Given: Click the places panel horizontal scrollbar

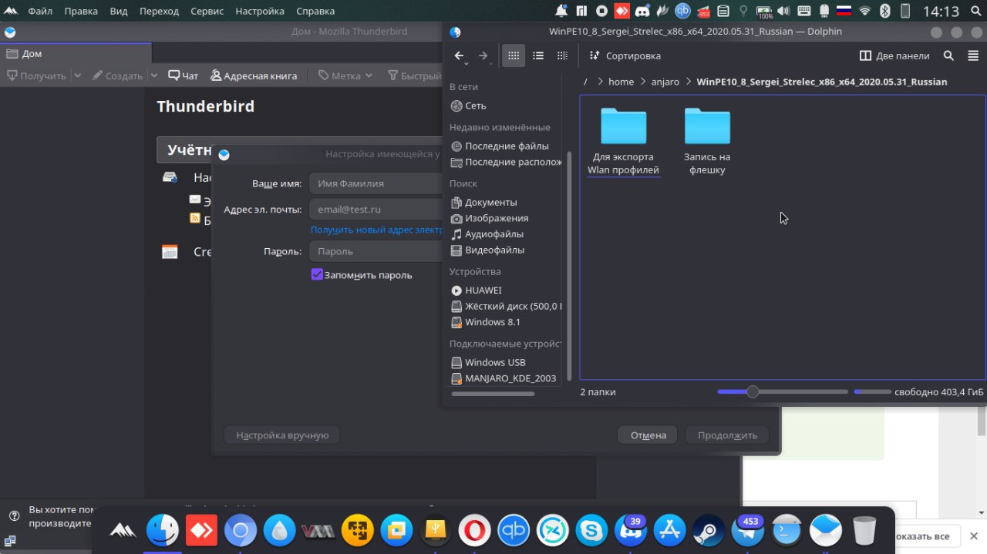Looking at the screenshot, I should click(493, 394).
